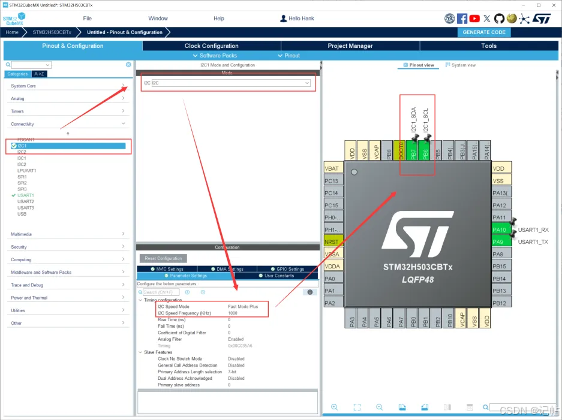
Task: Switch category list to A->Z sorting
Action: (x=39, y=74)
